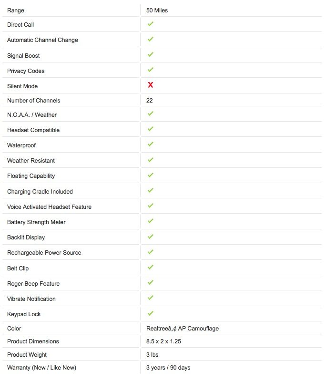The image size is (326, 382).
Task: Click the Keypad Lock checkmark icon
Action: click(150, 313)
